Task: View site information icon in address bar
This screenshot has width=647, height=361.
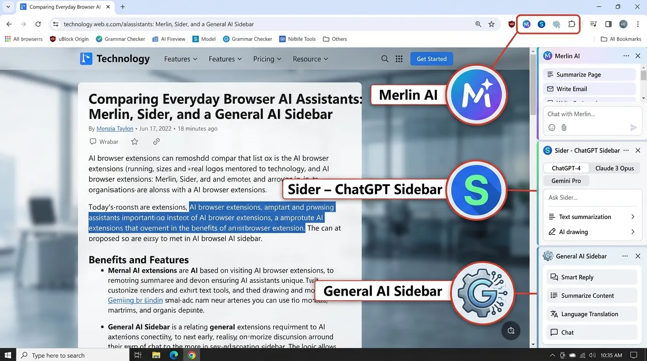Action: coord(55,24)
